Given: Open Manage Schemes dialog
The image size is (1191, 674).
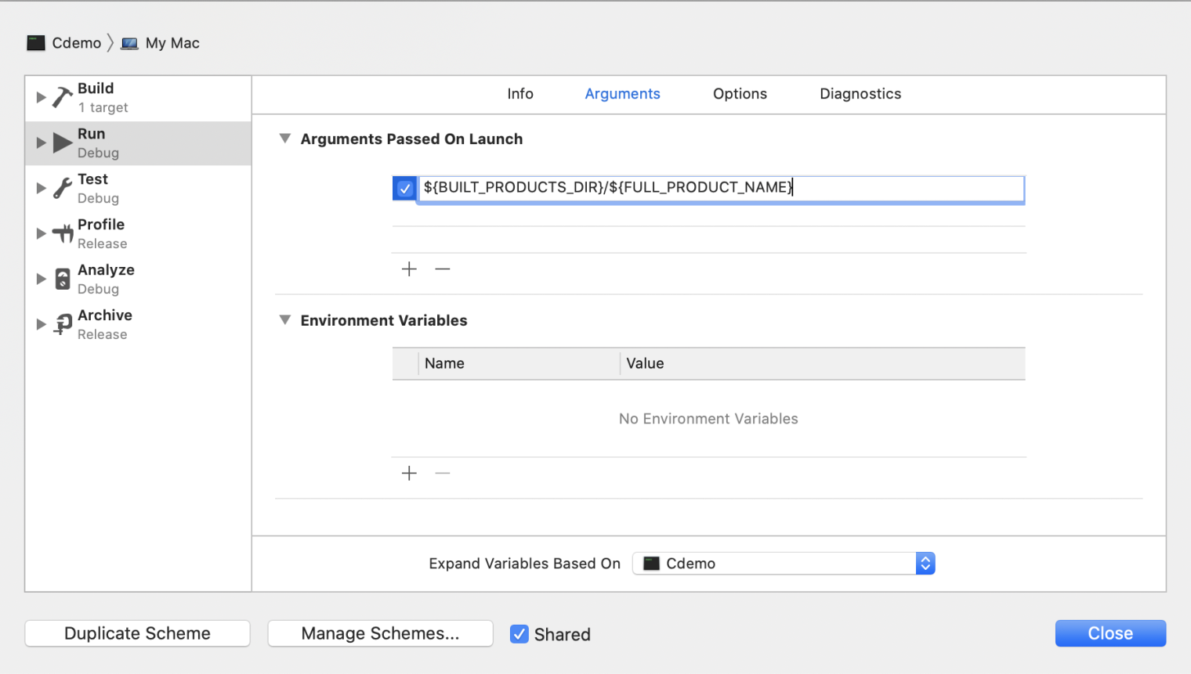Looking at the screenshot, I should 380,633.
